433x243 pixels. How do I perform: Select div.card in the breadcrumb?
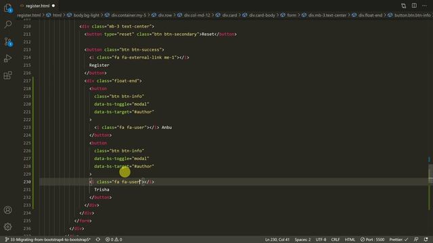(x=229, y=15)
